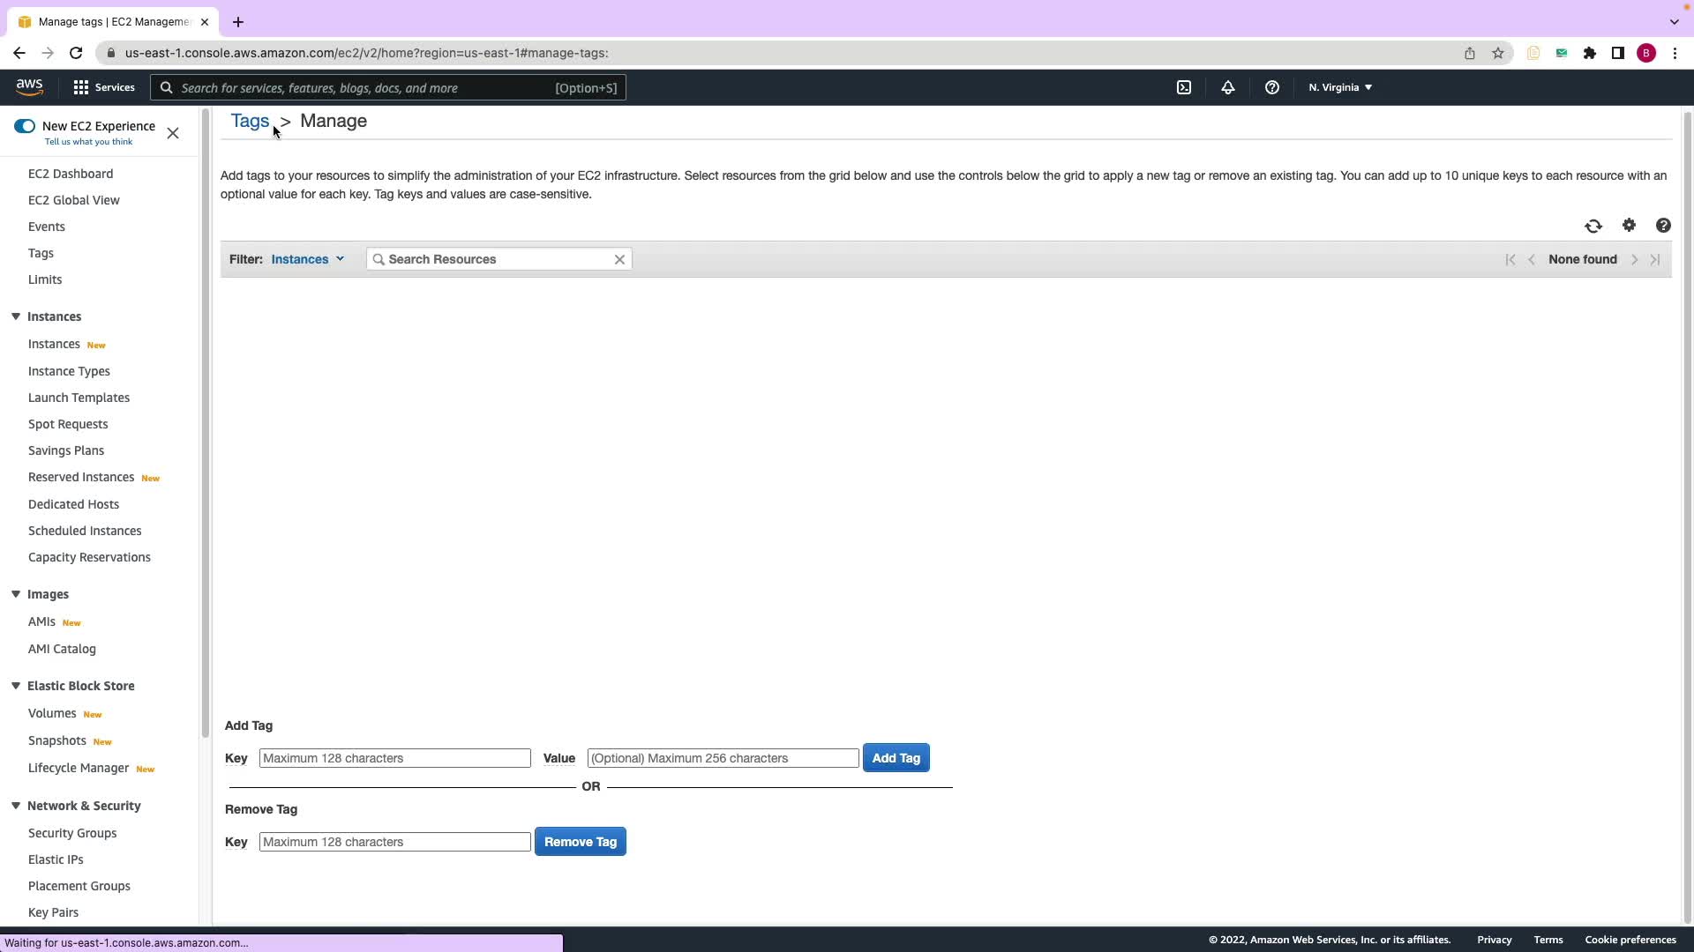Viewport: 1694px width, 952px height.
Task: Go to AWS console home logo
Action: pos(29,86)
